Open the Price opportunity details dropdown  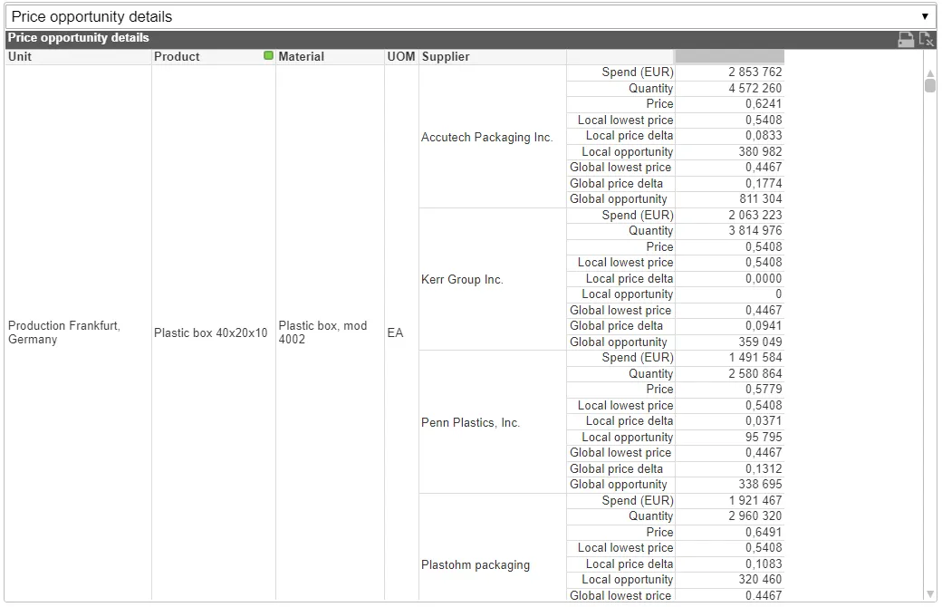pos(470,16)
